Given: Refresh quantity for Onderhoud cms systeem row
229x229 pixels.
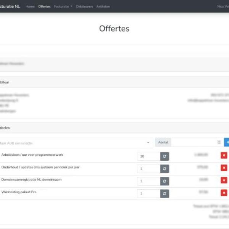Looking at the screenshot, I should pos(164,169).
